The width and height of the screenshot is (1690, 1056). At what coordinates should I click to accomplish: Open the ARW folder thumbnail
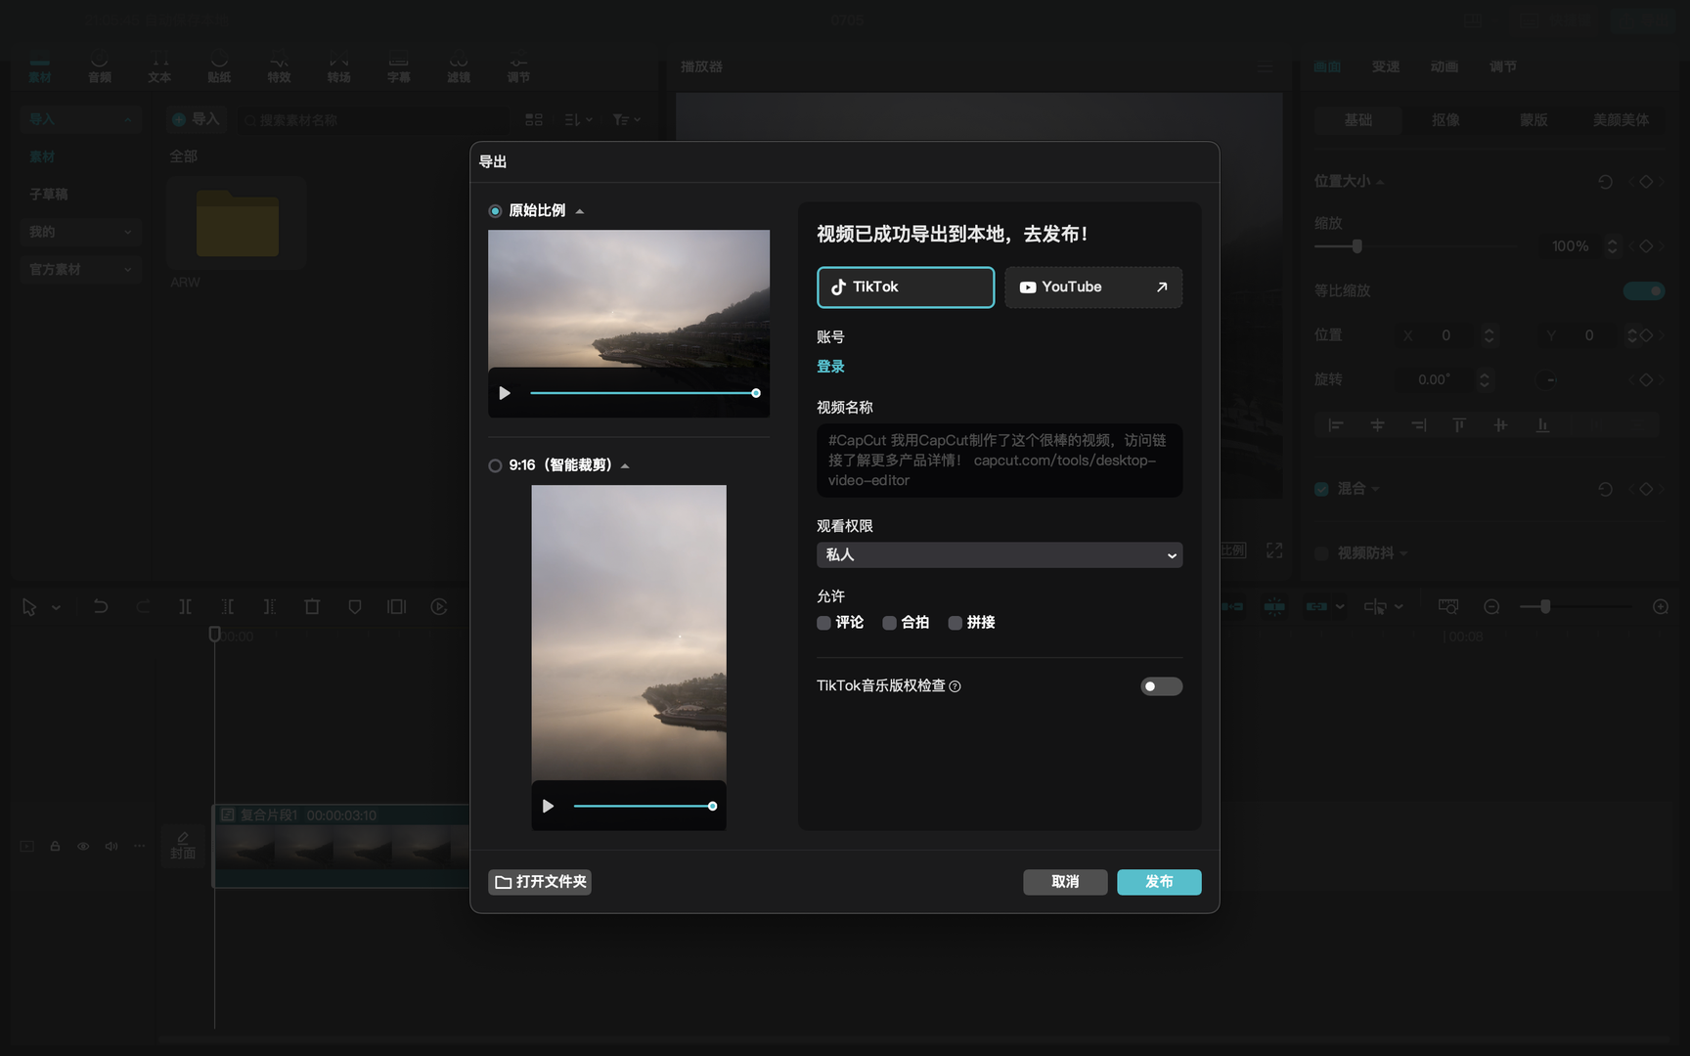click(237, 224)
